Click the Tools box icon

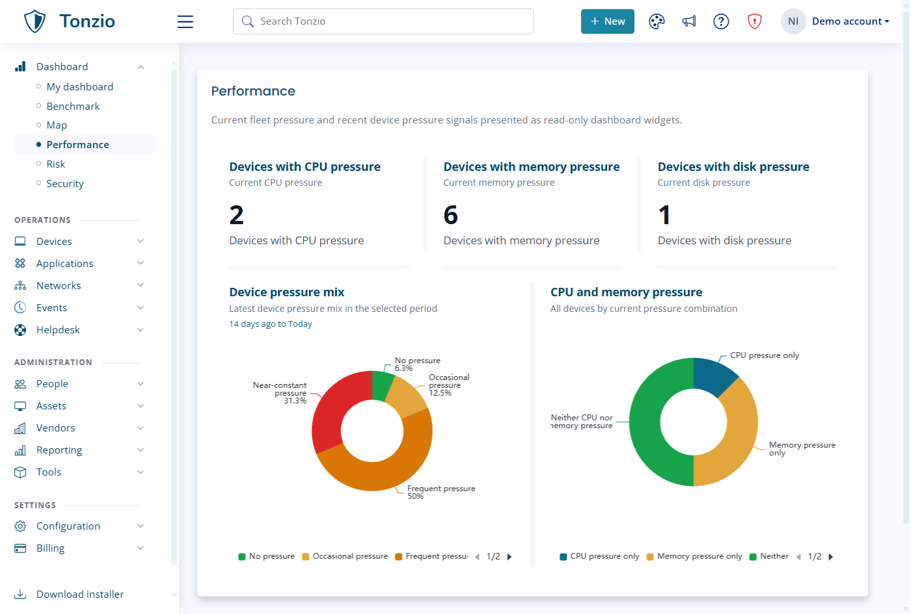point(20,472)
